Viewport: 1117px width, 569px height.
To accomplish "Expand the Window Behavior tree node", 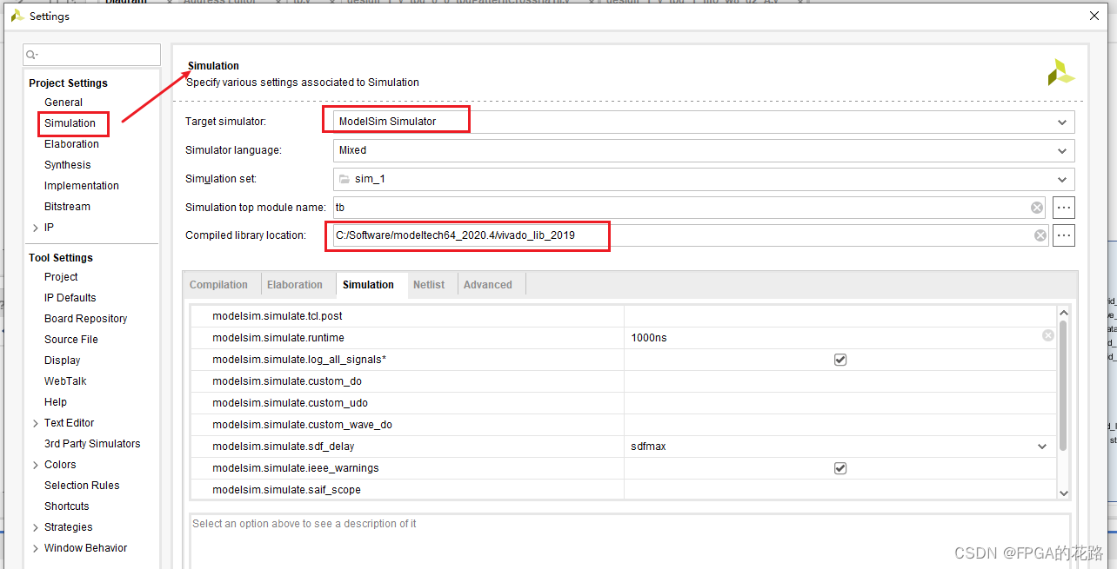I will tap(35, 548).
